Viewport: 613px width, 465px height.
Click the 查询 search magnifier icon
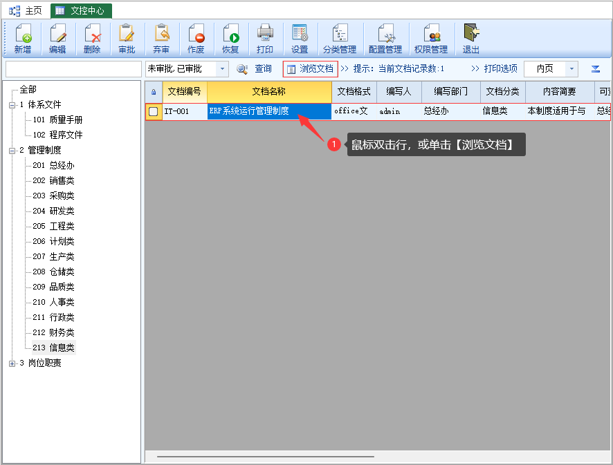[x=242, y=69]
